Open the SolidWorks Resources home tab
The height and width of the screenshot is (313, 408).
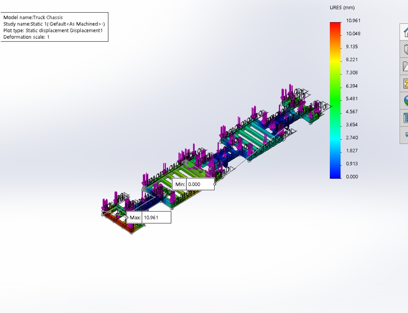(x=404, y=32)
